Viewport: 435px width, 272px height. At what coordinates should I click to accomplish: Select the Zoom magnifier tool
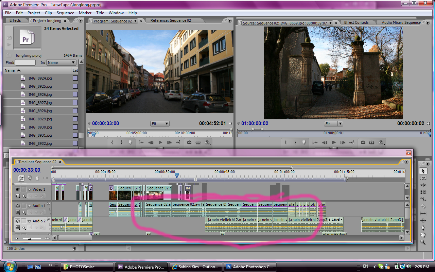tap(423, 242)
